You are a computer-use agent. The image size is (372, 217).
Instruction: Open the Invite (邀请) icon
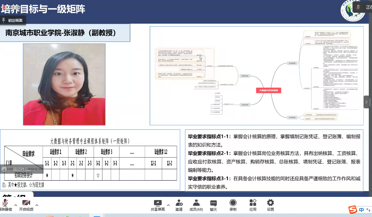[179, 205]
